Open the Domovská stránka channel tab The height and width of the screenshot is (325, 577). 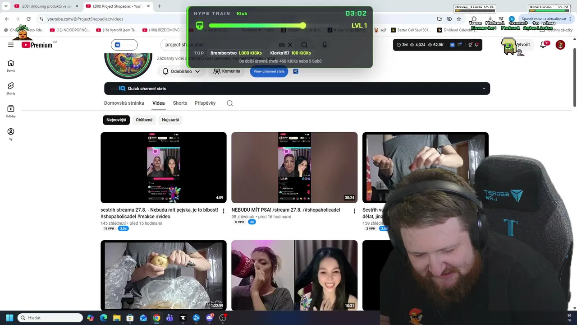[124, 103]
